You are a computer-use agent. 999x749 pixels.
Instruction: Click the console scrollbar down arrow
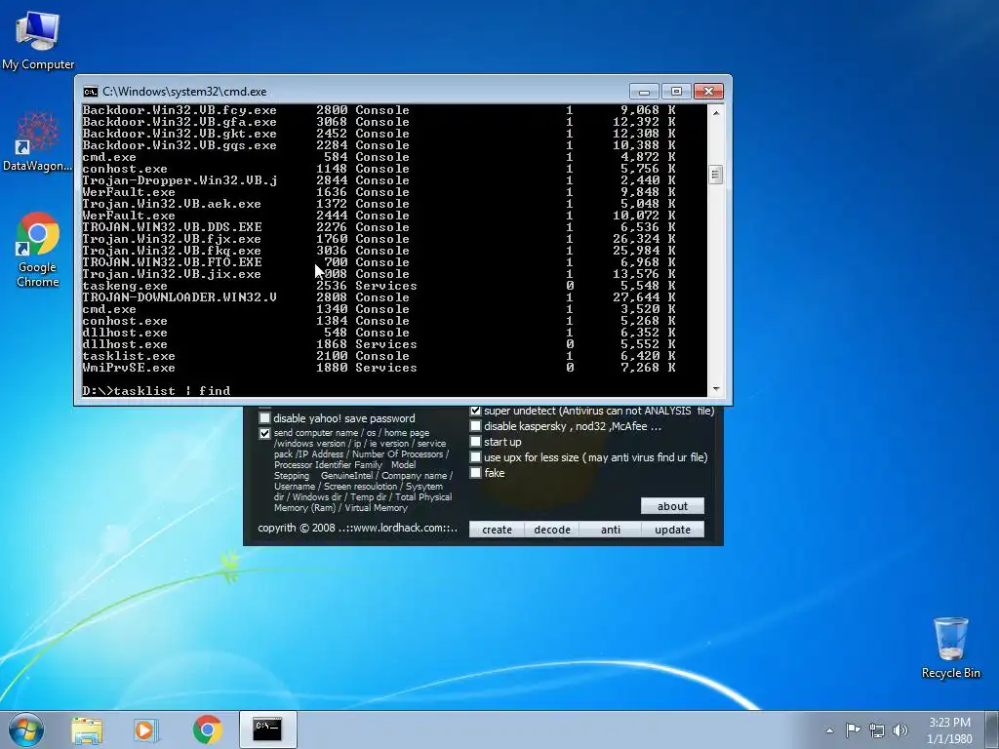715,388
